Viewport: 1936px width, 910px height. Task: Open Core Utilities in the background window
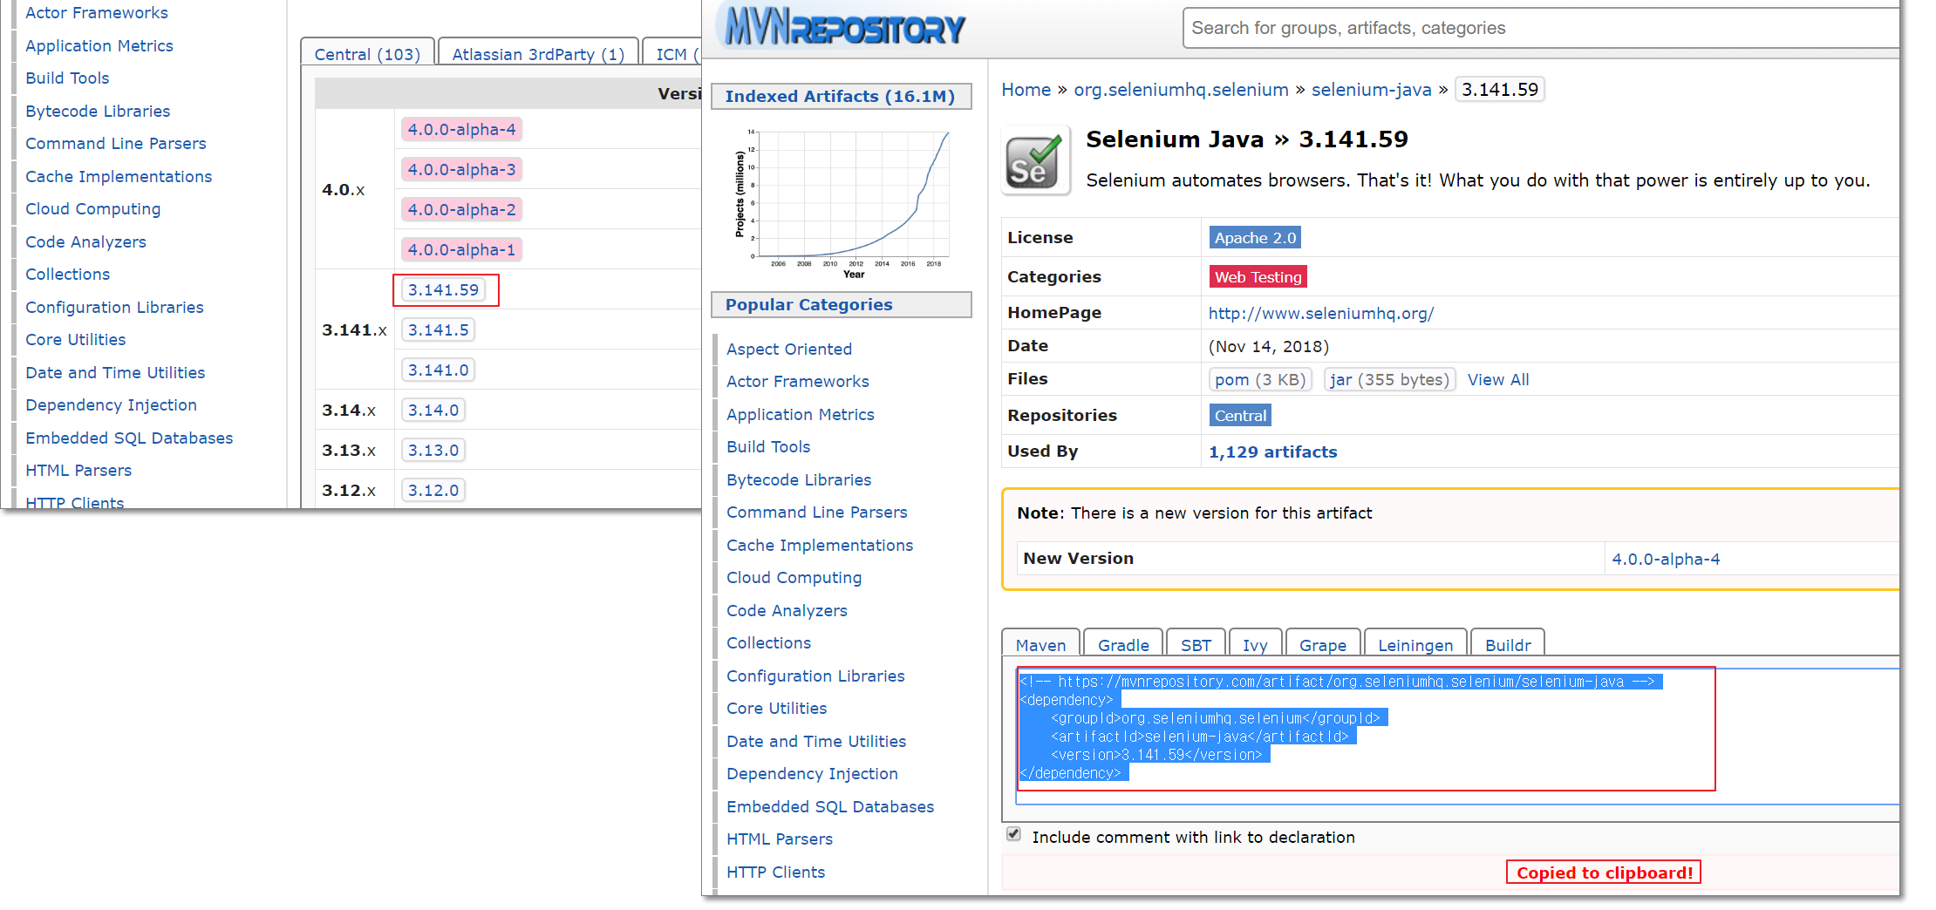75,339
